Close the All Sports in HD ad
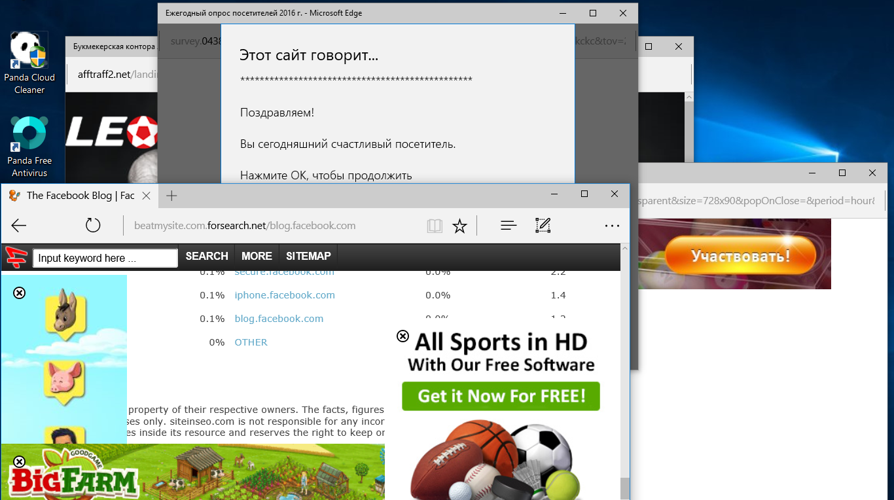This screenshot has width=894, height=500. 403,336
